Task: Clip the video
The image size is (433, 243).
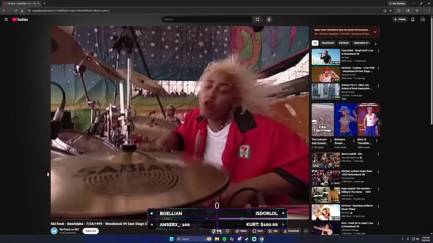Action: point(273,231)
